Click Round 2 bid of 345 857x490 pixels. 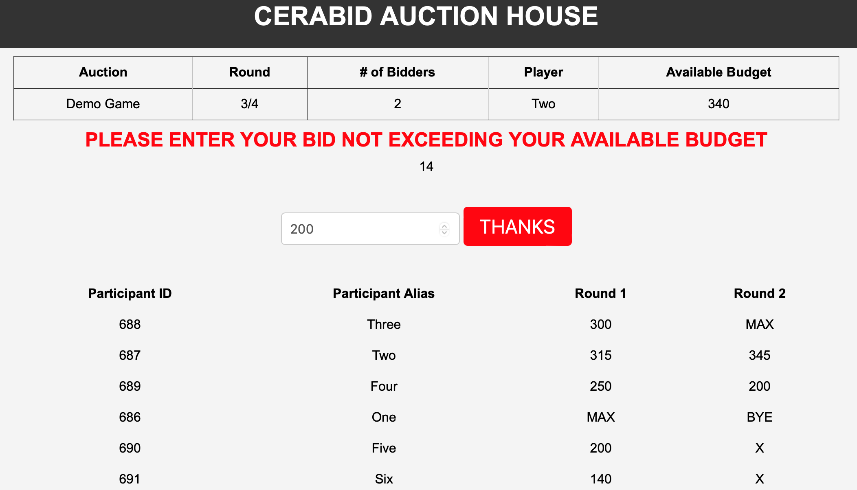click(759, 355)
